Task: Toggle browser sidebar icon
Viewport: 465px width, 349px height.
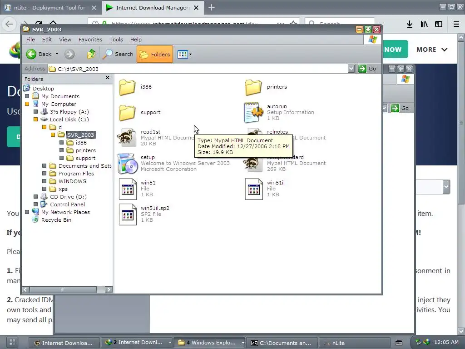Action: coord(439,25)
